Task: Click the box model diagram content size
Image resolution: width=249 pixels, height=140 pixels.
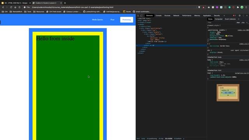Action: point(228,93)
